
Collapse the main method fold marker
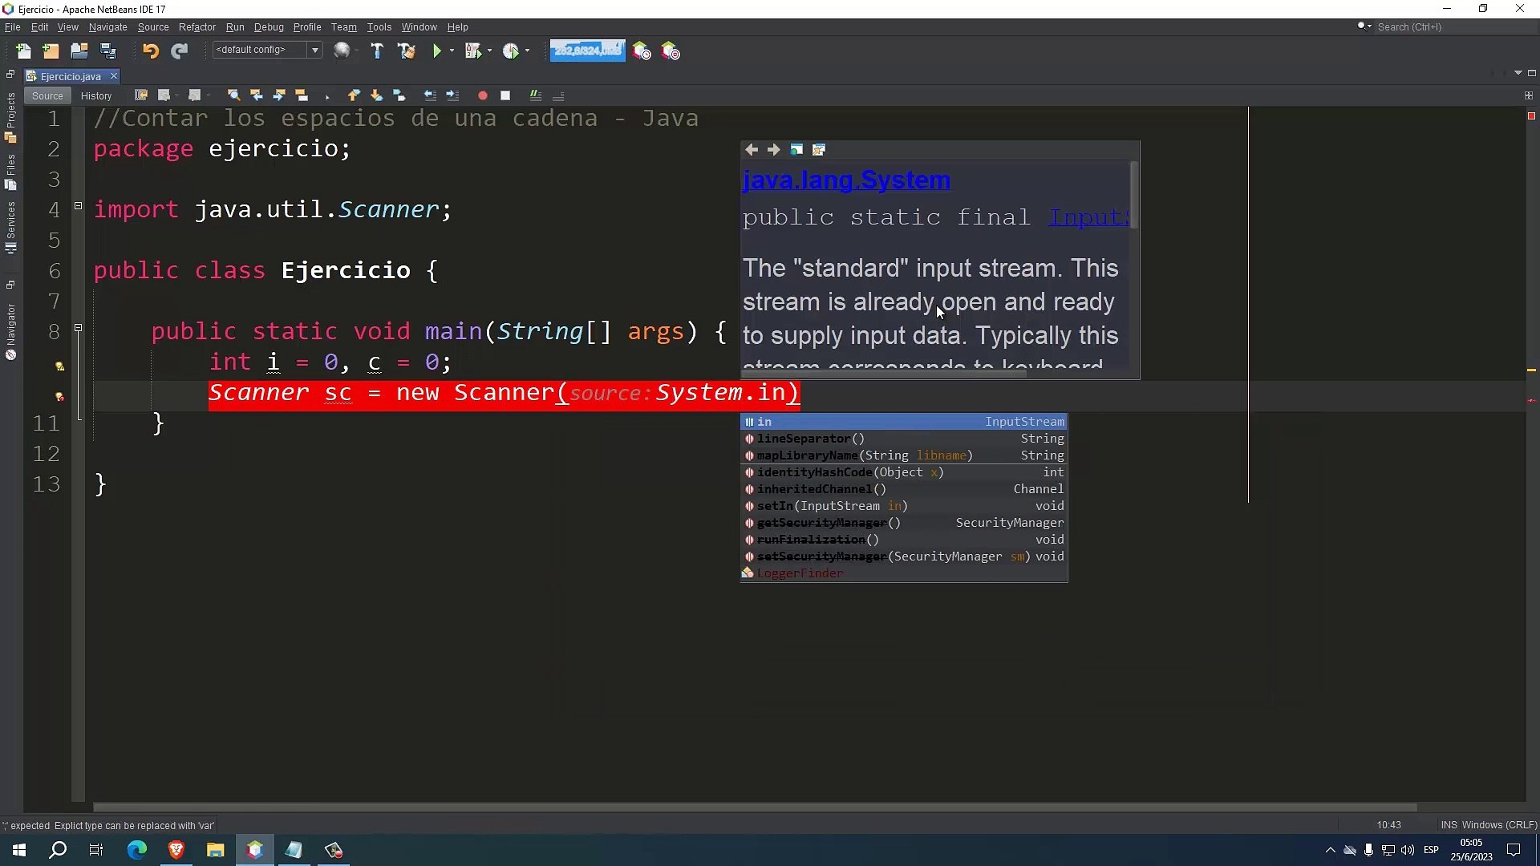pyautogui.click(x=78, y=328)
